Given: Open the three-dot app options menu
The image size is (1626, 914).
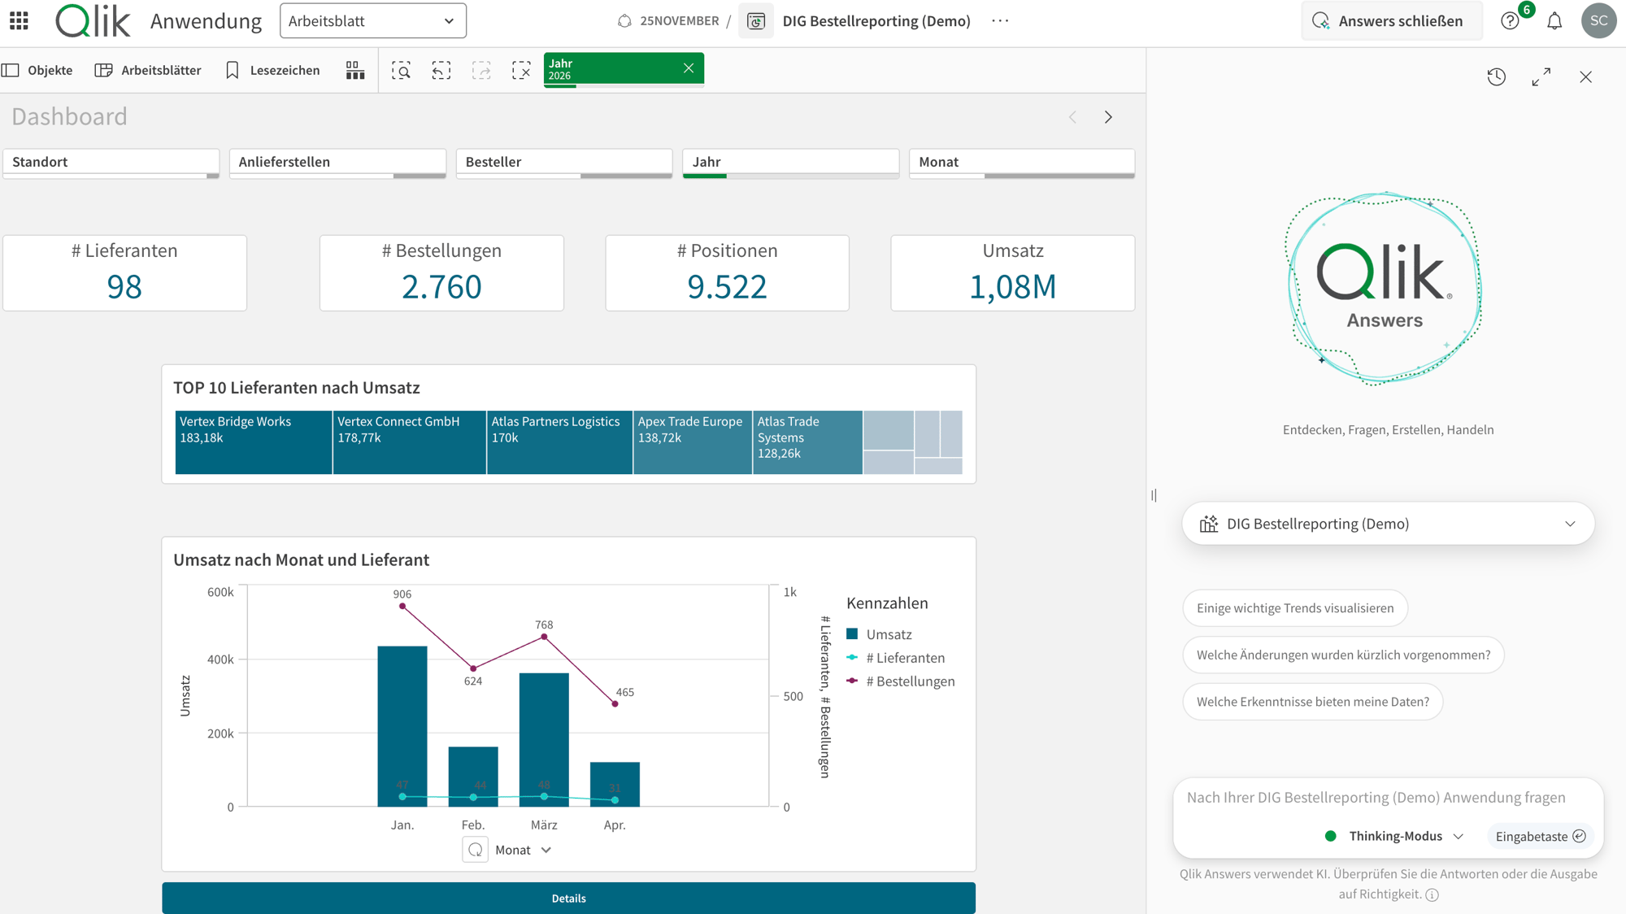Looking at the screenshot, I should (x=1000, y=21).
